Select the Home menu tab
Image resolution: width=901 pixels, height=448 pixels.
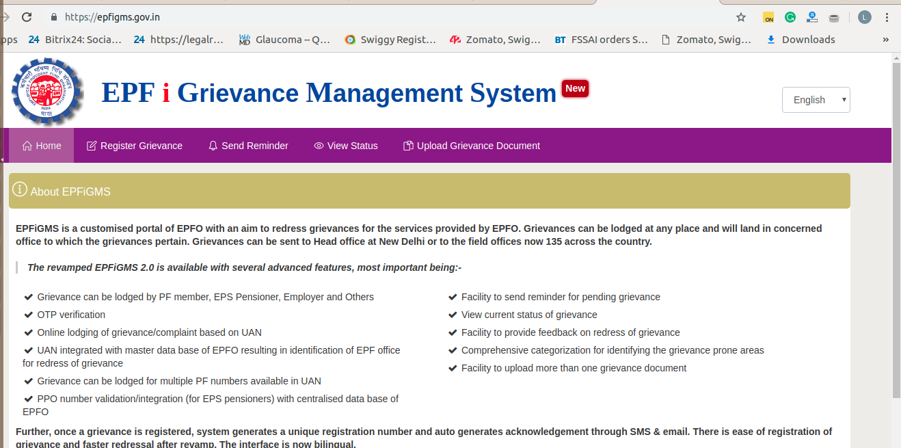[41, 145]
